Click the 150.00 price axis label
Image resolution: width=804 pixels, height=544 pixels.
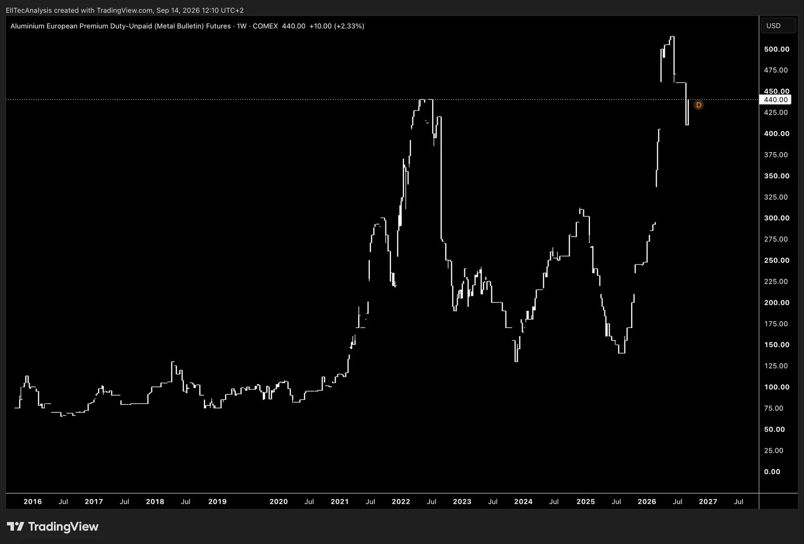(776, 345)
